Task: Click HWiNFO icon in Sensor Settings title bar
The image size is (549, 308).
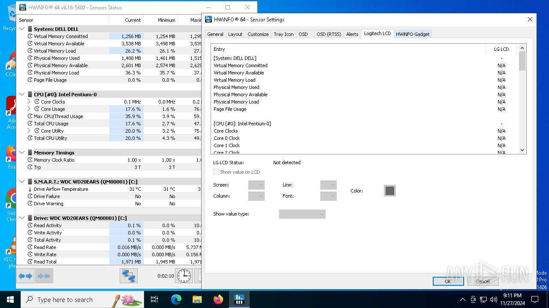Action: click(x=208, y=19)
